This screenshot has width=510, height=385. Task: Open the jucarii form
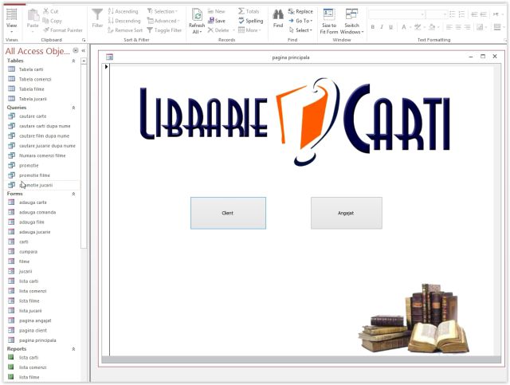coord(25,272)
